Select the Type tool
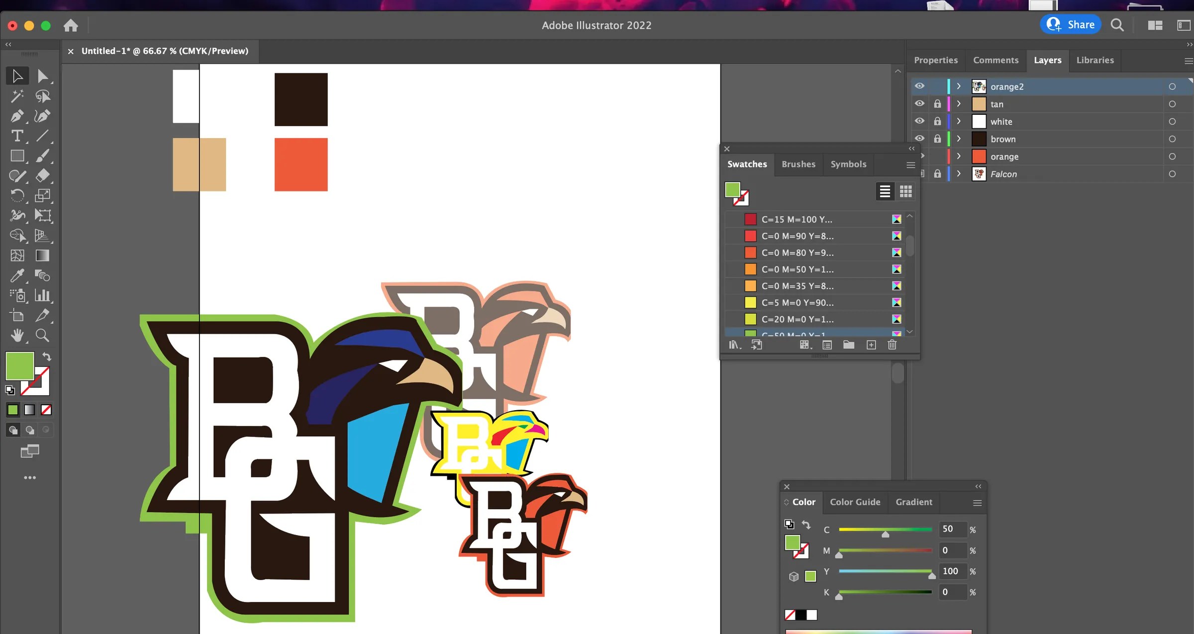 [x=17, y=136]
